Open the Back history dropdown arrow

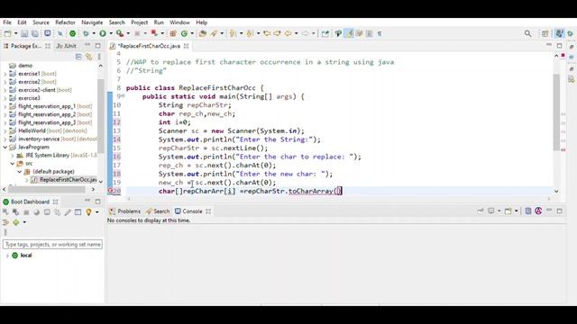pos(297,33)
